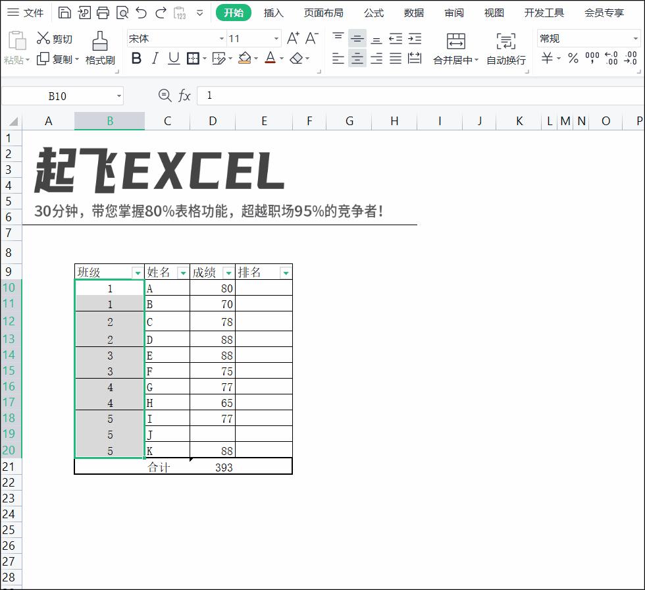Open the 公式 ribbon tab
645x590 pixels.
[x=373, y=13]
